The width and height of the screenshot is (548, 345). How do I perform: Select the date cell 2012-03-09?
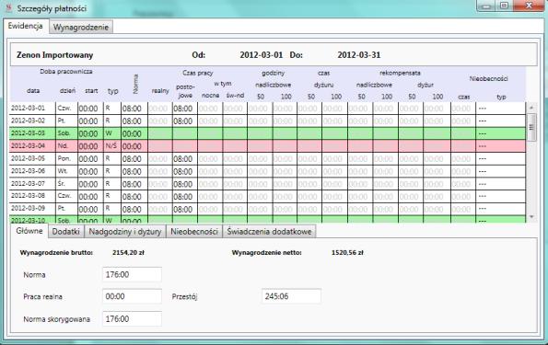tap(32, 209)
